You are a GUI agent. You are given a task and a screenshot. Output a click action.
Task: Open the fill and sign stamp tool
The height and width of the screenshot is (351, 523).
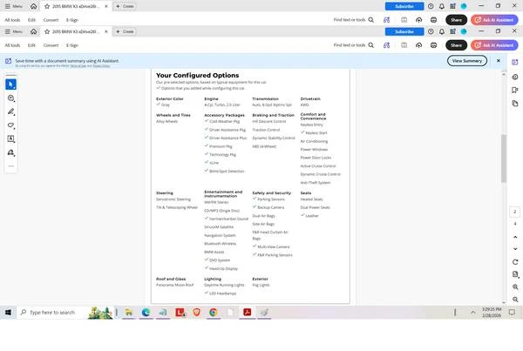coord(10,152)
